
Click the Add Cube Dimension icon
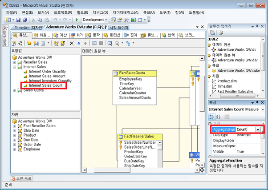click(x=56, y=44)
